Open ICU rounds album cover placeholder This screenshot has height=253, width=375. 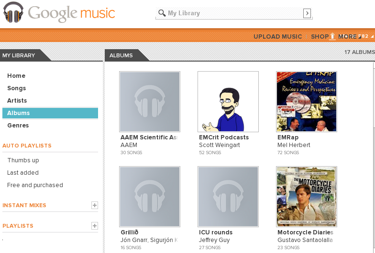tap(228, 197)
